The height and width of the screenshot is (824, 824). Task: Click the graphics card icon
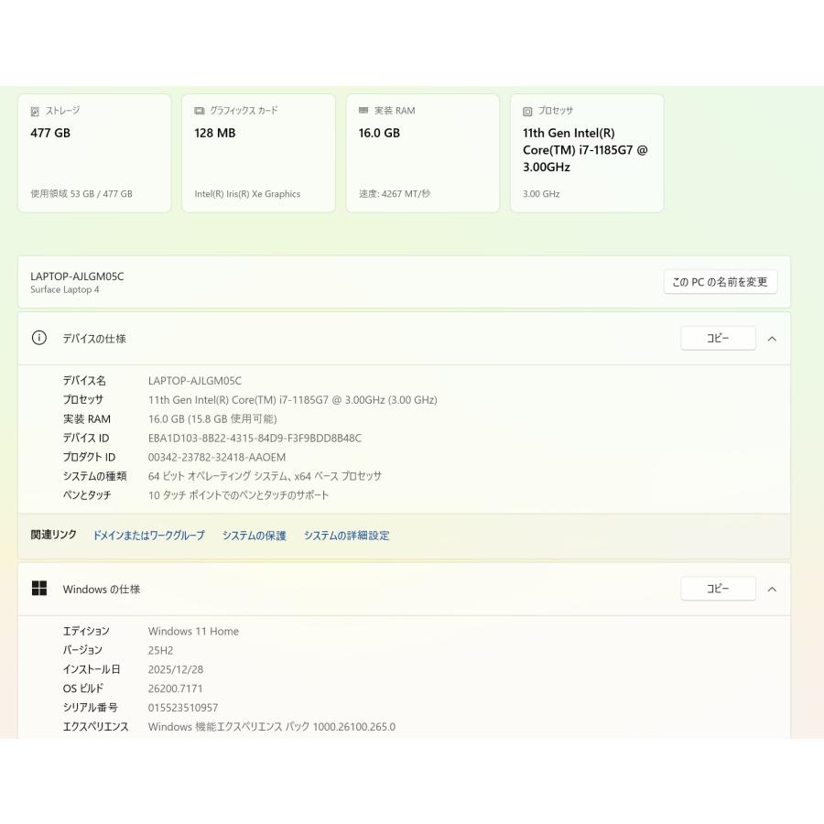tap(200, 111)
